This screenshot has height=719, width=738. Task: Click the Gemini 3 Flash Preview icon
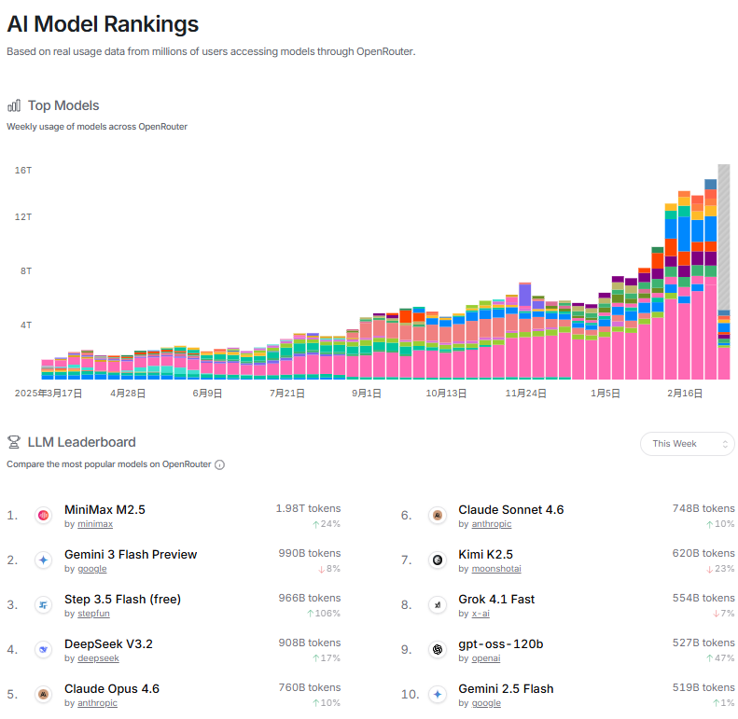[x=43, y=560]
